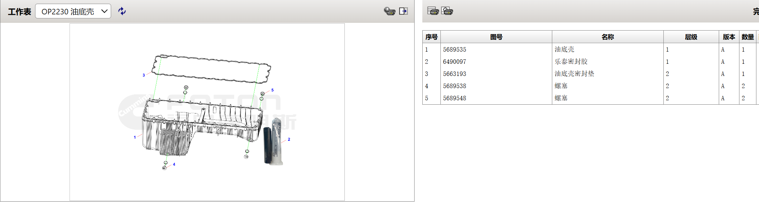Select the 乐泰密封胶 row

(571, 62)
